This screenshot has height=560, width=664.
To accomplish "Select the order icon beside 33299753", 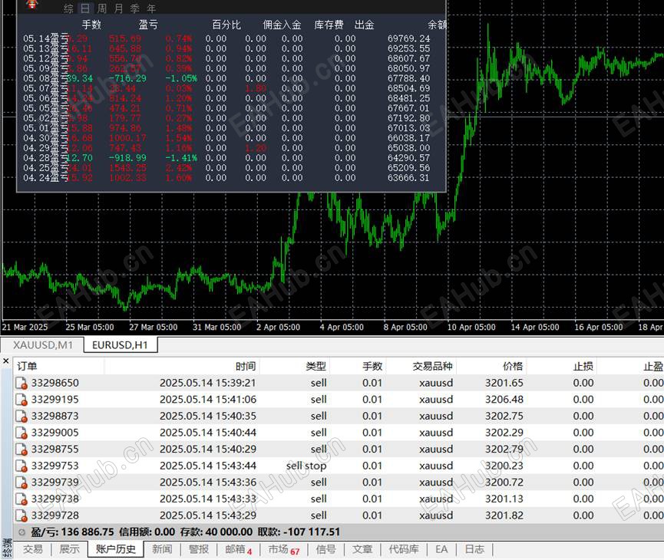I will (x=21, y=466).
